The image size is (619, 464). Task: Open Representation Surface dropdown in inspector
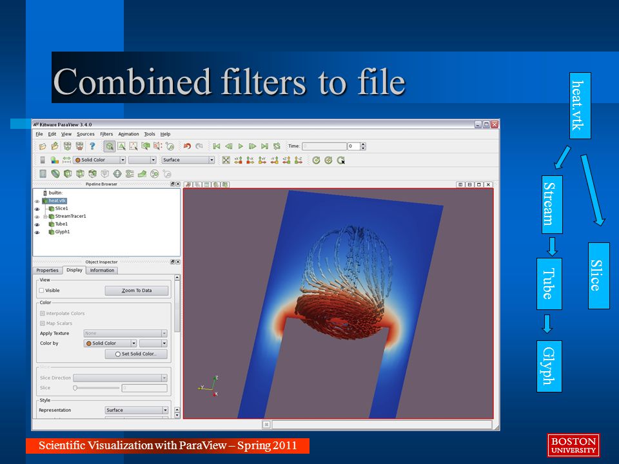tap(137, 411)
